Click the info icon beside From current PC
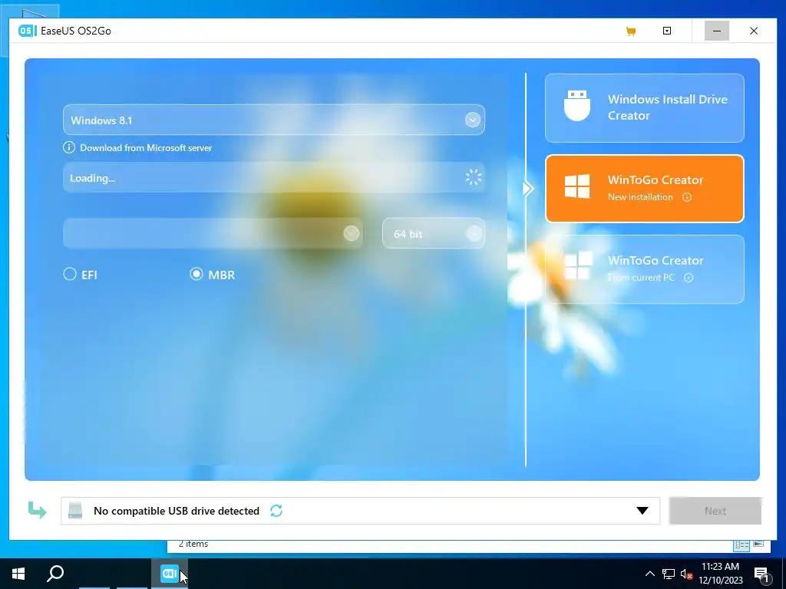This screenshot has width=786, height=589. coord(689,278)
